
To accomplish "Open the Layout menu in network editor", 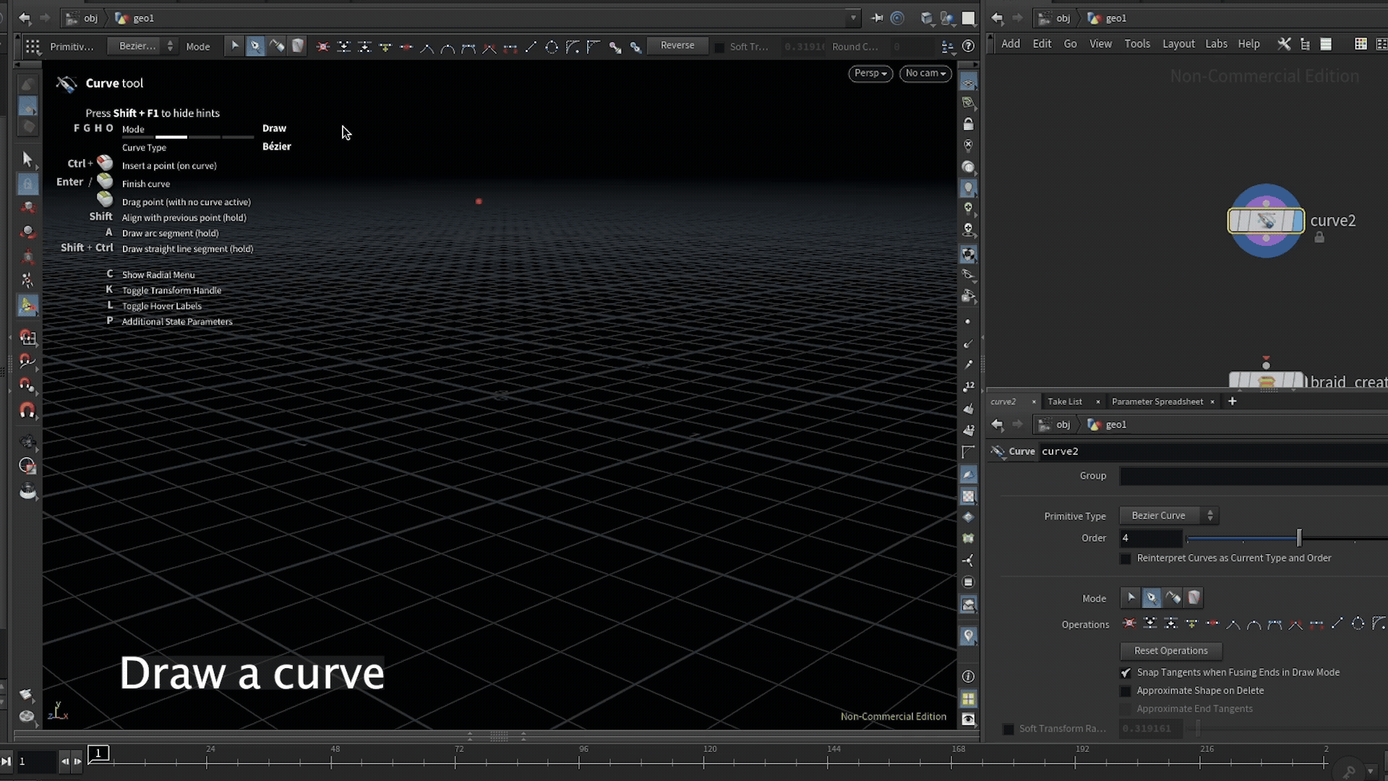I will point(1178,44).
